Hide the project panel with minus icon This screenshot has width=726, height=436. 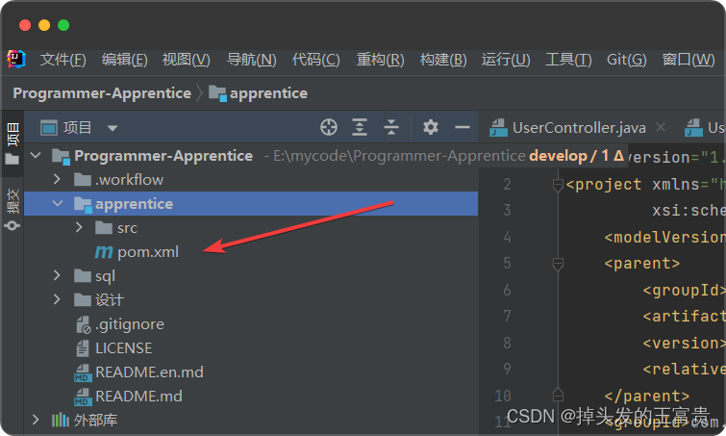pos(463,127)
